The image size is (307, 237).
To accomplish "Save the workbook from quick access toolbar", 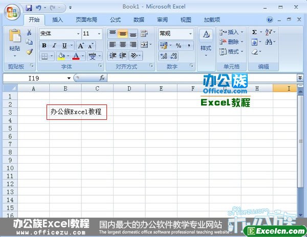I will (x=29, y=8).
